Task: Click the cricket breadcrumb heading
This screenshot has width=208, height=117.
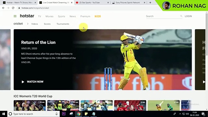Action: click(18, 24)
